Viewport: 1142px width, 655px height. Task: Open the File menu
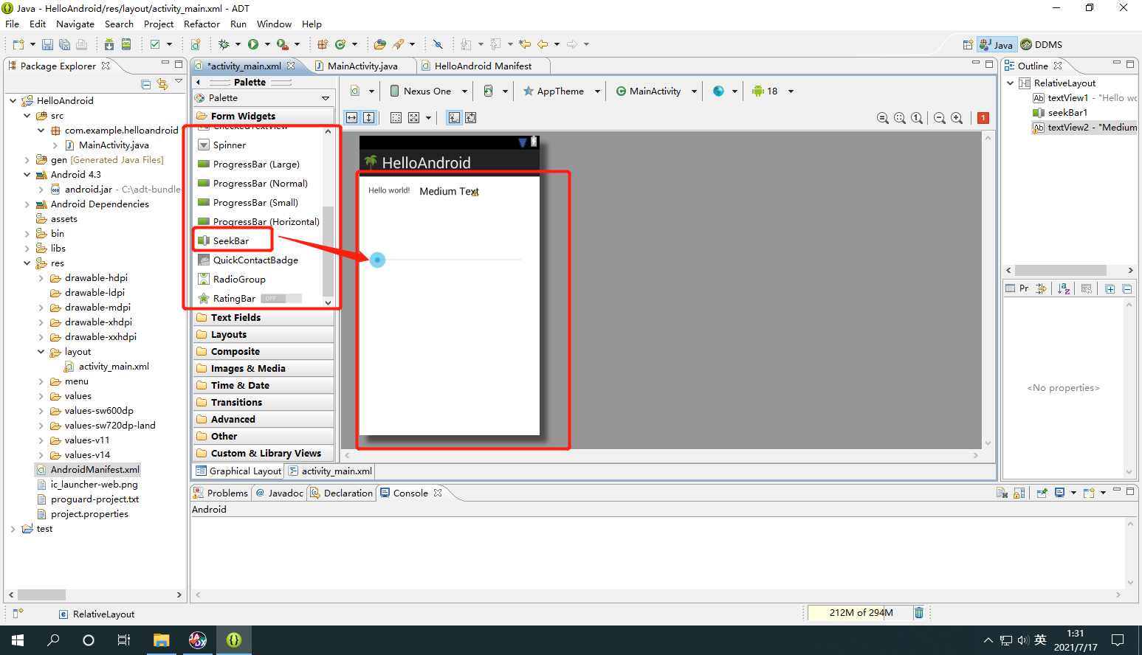(13, 24)
